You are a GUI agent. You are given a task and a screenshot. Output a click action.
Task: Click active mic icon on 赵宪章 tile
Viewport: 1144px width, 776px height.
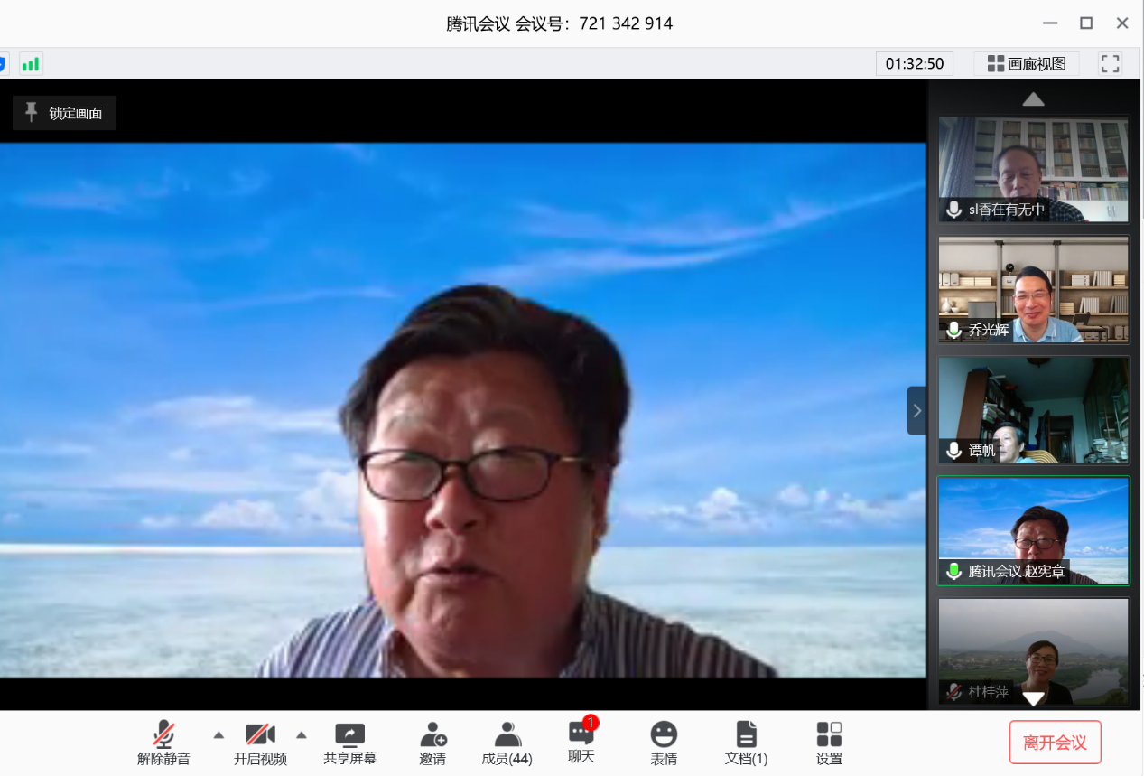click(953, 571)
